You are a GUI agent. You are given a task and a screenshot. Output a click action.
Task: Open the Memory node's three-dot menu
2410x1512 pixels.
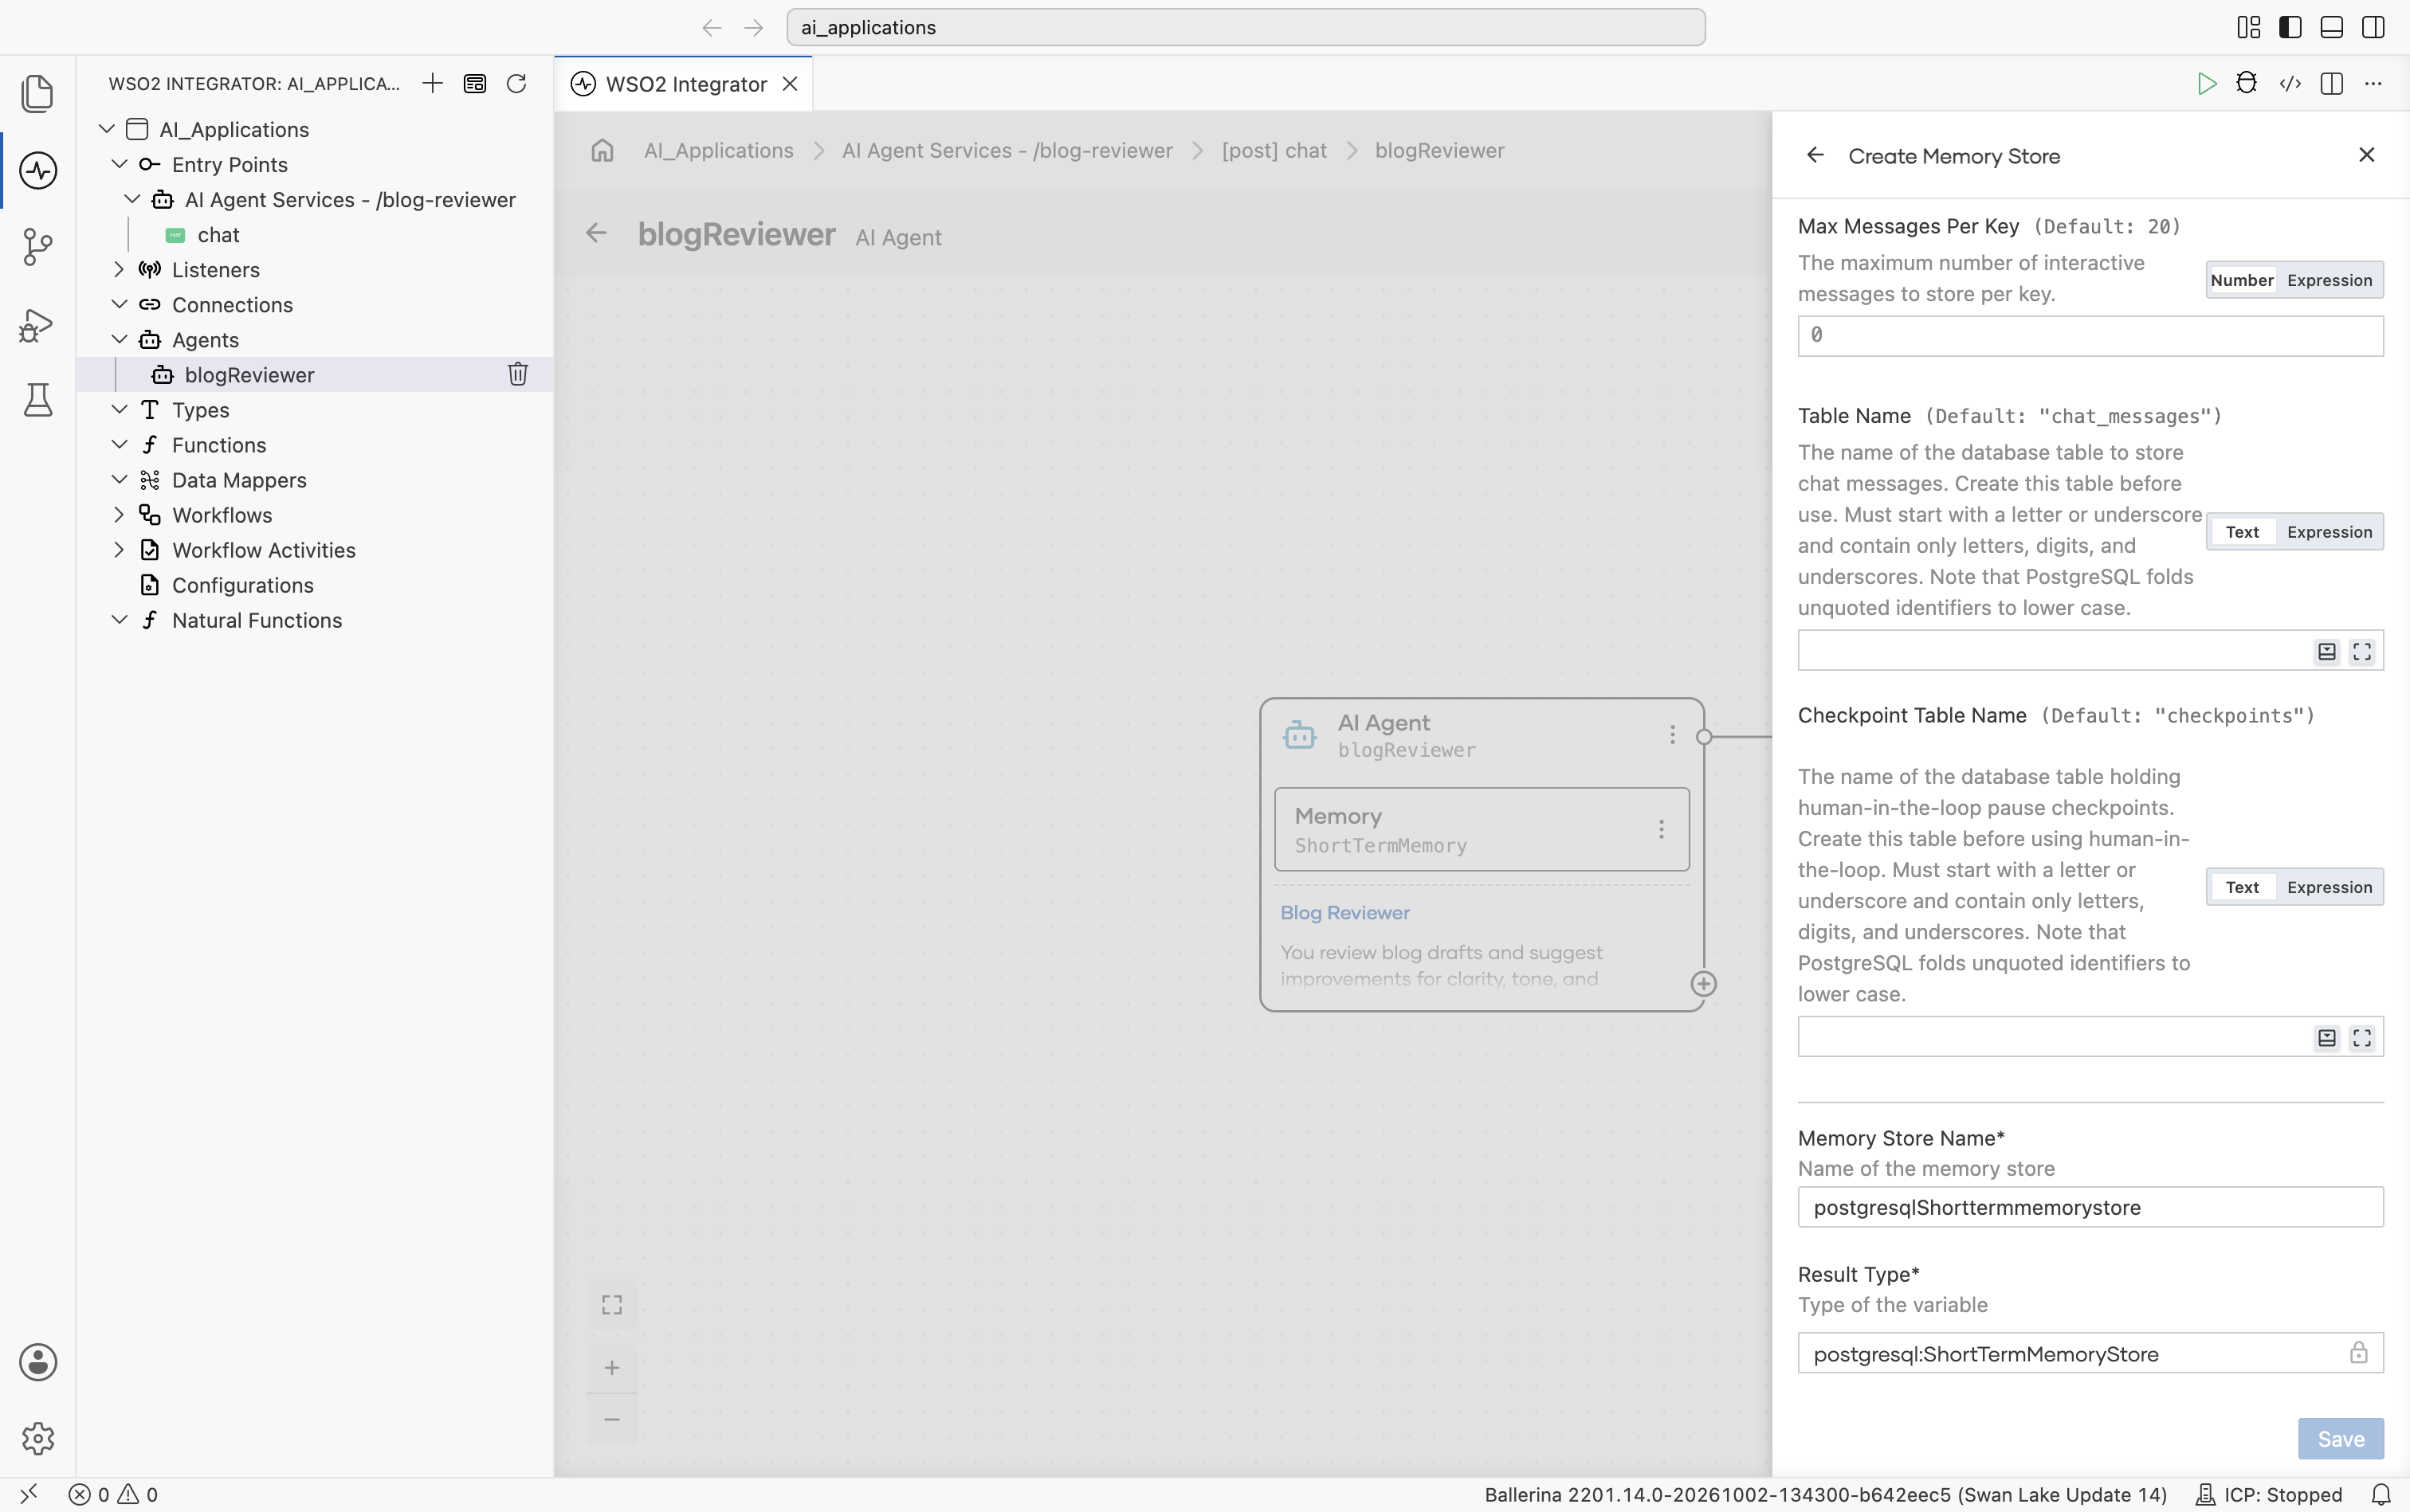[1661, 829]
